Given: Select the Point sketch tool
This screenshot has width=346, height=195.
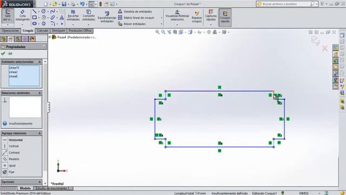Looking at the screenshot, I should 62,23.
